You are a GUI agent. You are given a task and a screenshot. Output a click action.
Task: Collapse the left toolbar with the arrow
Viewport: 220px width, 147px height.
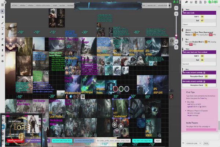(5, 2)
